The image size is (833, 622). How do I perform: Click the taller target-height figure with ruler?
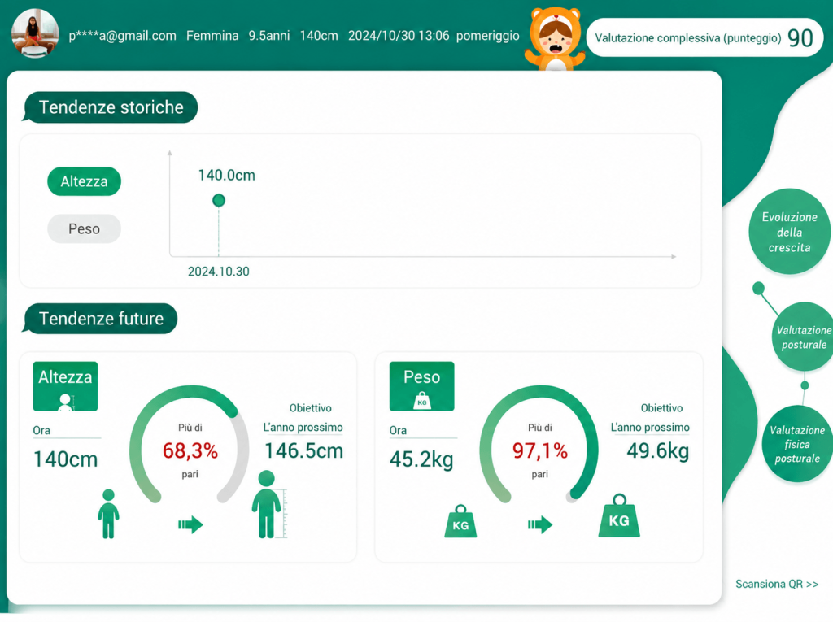click(268, 505)
